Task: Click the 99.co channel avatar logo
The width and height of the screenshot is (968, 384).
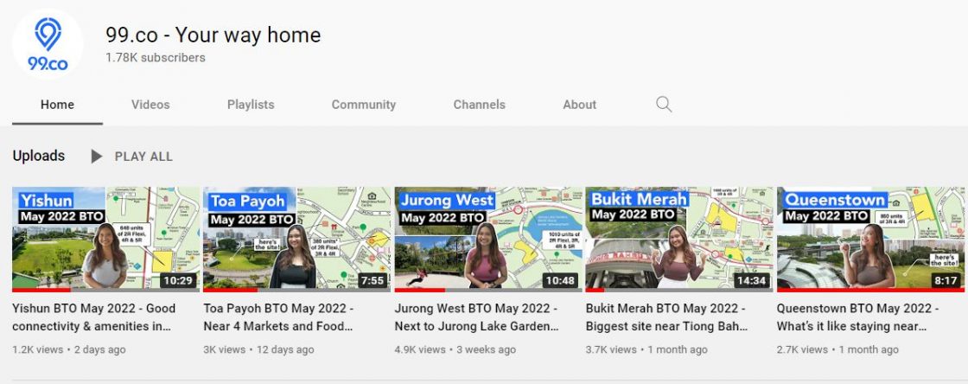Action: click(48, 44)
